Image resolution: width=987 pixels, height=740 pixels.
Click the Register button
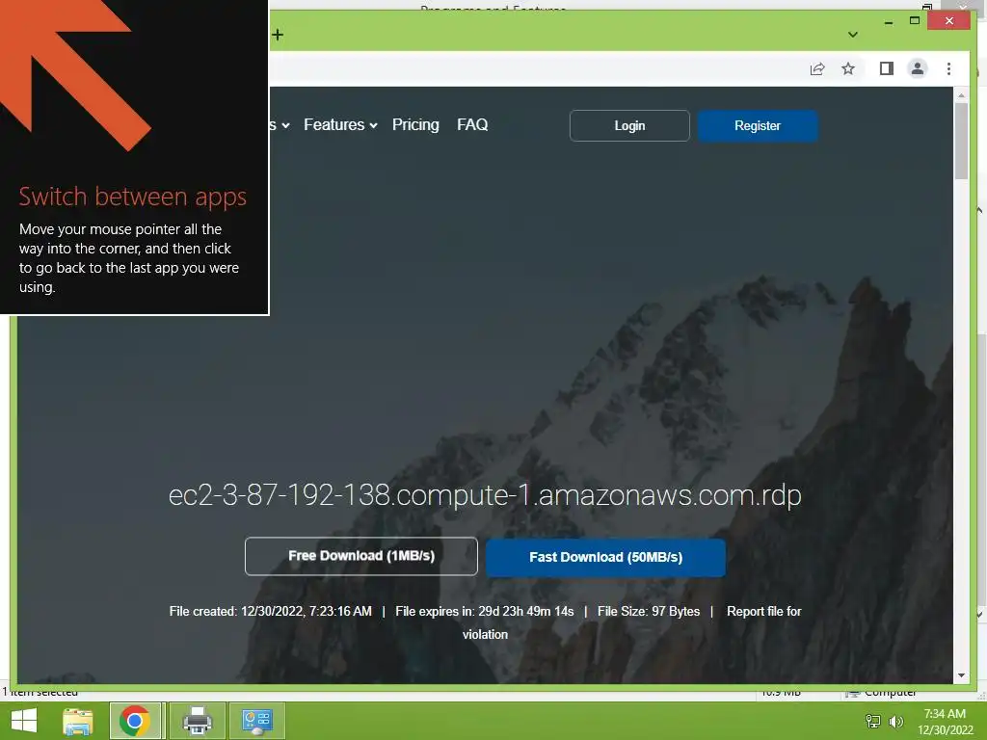(758, 126)
